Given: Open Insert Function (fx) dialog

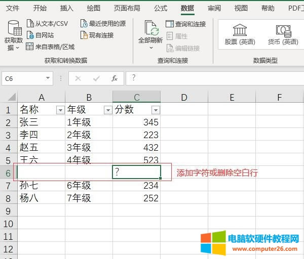Looking at the screenshot, I should pyautogui.click(x=115, y=78).
